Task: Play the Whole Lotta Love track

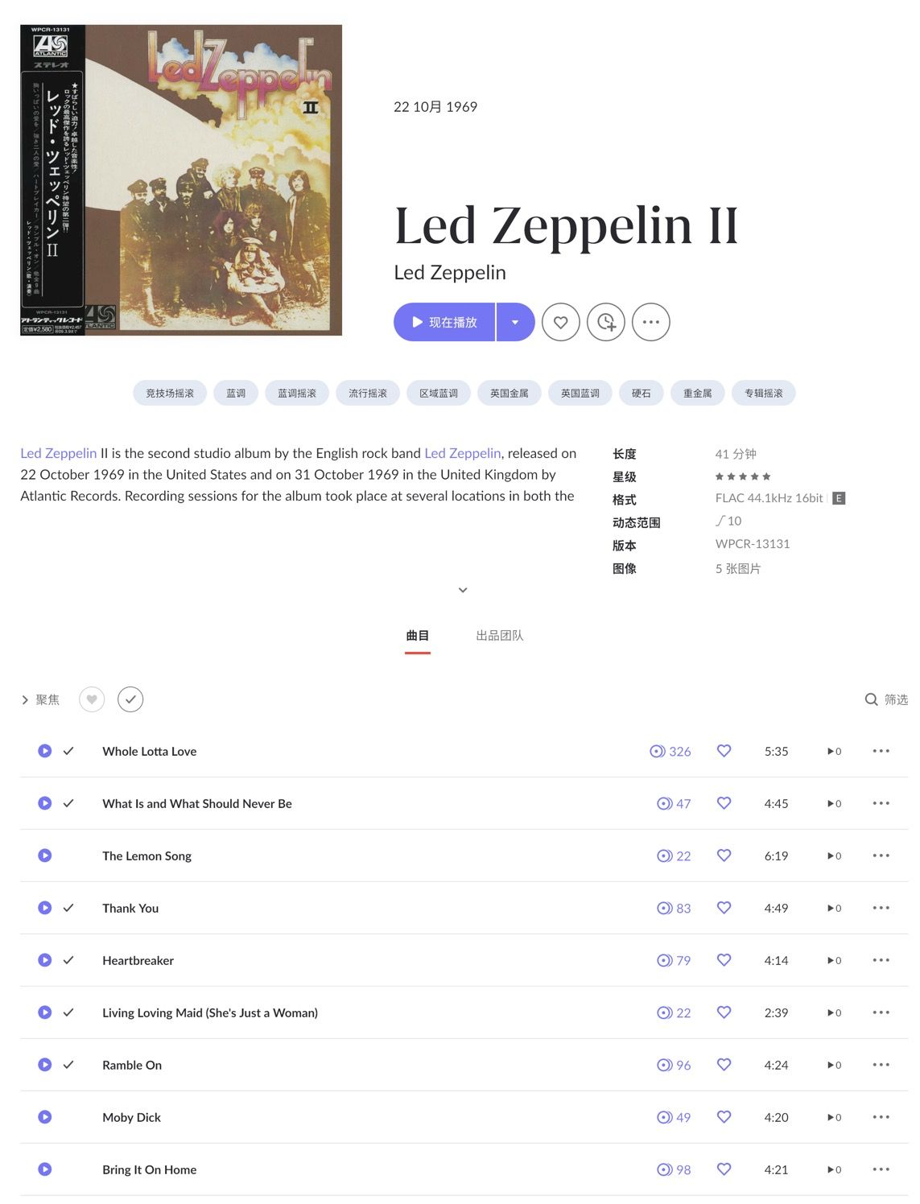Action: click(x=45, y=751)
